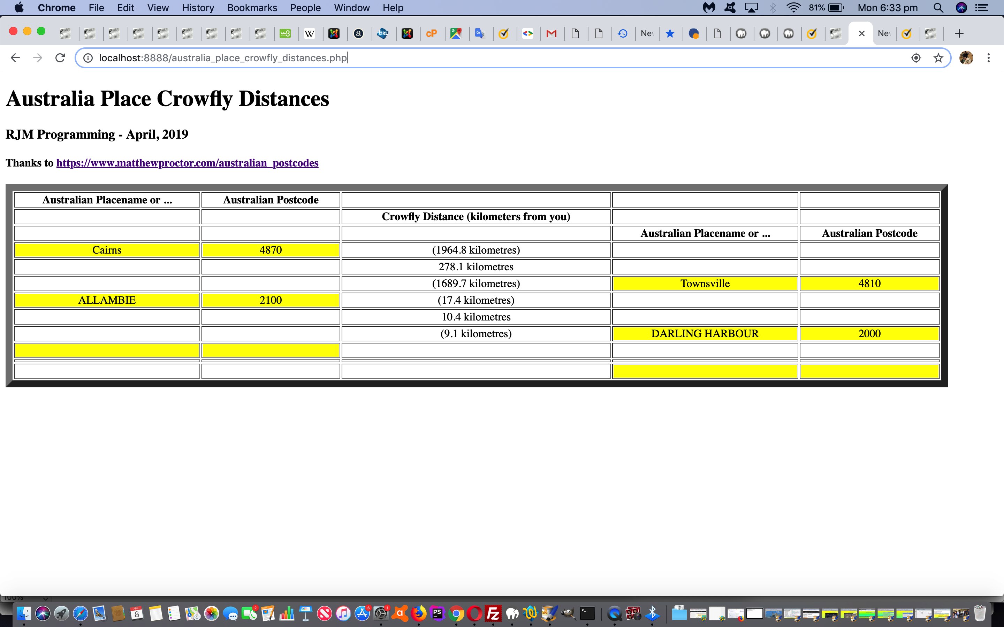This screenshot has height=627, width=1004.
Task: Click the empty yellow placename cell bottom left
Action: (x=107, y=350)
